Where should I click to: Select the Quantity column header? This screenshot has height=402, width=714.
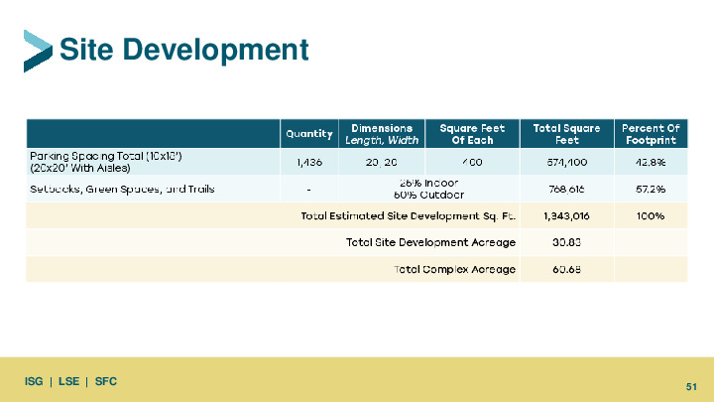tap(309, 134)
